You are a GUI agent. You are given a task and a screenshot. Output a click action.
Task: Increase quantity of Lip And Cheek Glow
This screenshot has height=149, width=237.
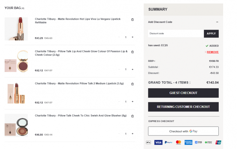pyautogui.click(x=132, y=70)
